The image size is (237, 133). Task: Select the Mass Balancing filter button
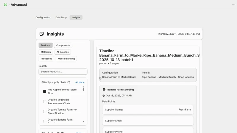click(x=66, y=59)
